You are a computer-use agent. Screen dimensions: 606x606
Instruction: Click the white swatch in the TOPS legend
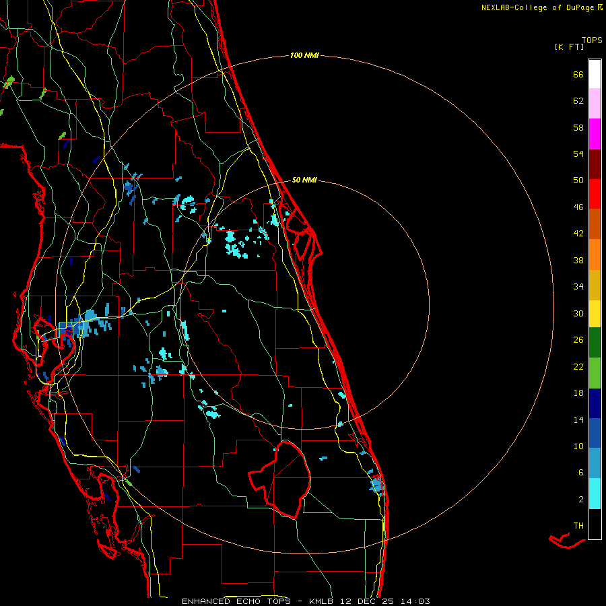tap(595, 74)
